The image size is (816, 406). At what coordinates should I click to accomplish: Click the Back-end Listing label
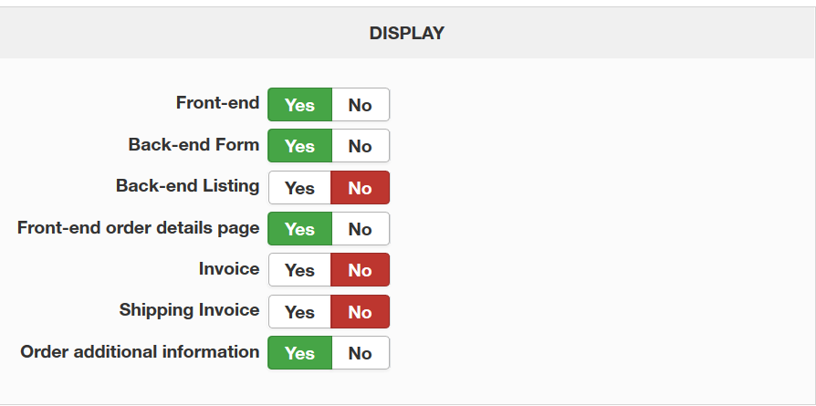[187, 186]
